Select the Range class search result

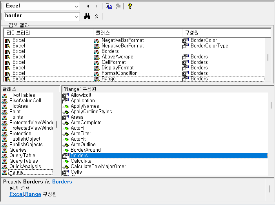109,79
